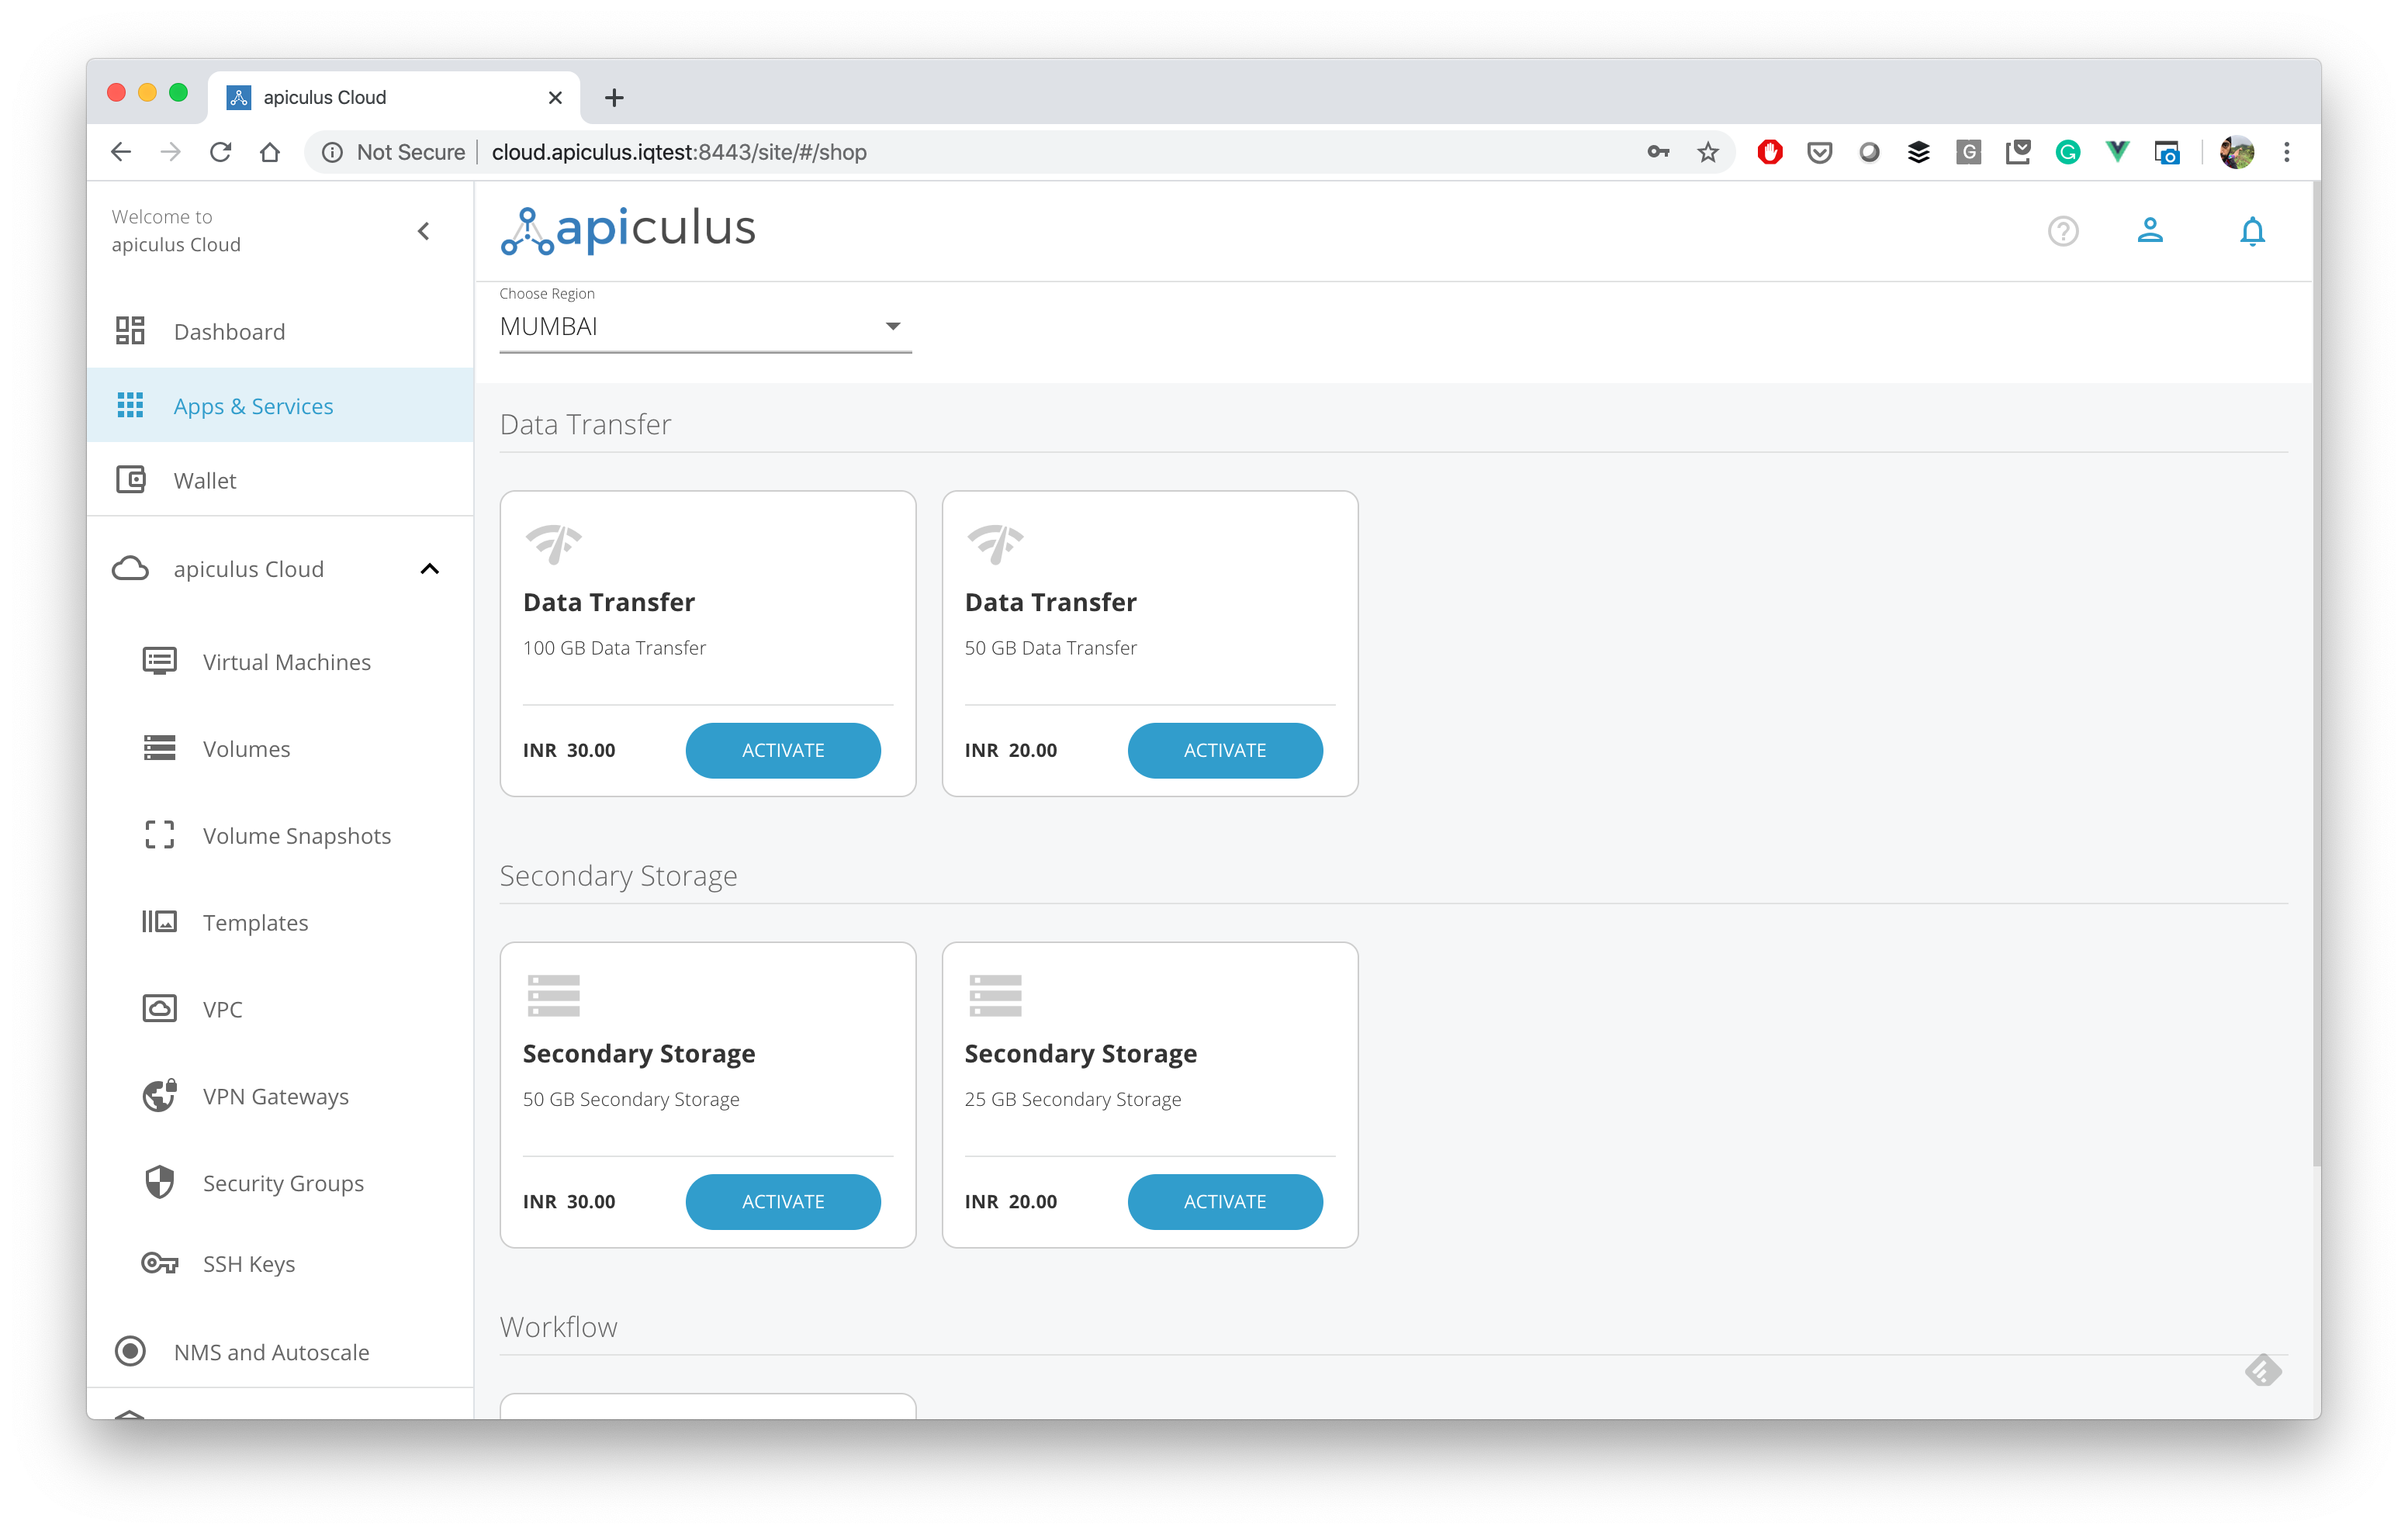The height and width of the screenshot is (1534, 2408).
Task: Bookmark page with the star icon
Action: click(1707, 152)
